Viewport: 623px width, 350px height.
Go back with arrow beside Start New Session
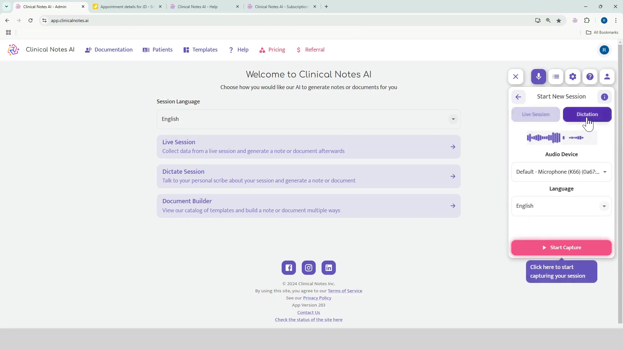point(518,97)
